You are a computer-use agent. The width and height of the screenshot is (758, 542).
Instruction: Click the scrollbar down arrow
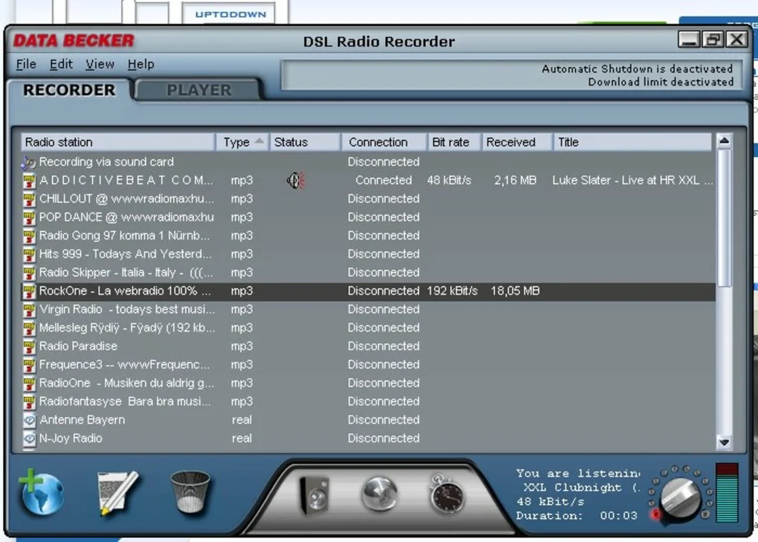coord(724,442)
